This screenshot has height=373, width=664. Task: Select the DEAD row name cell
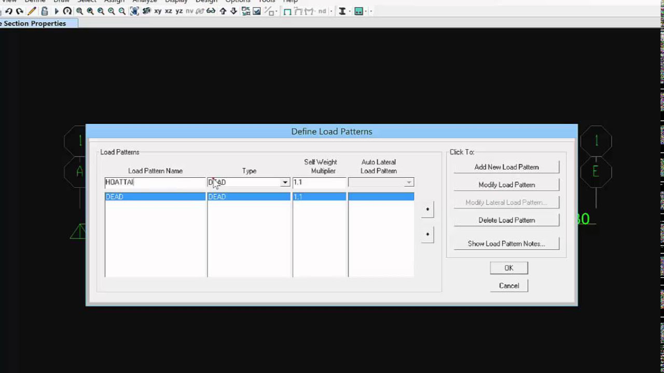point(155,197)
